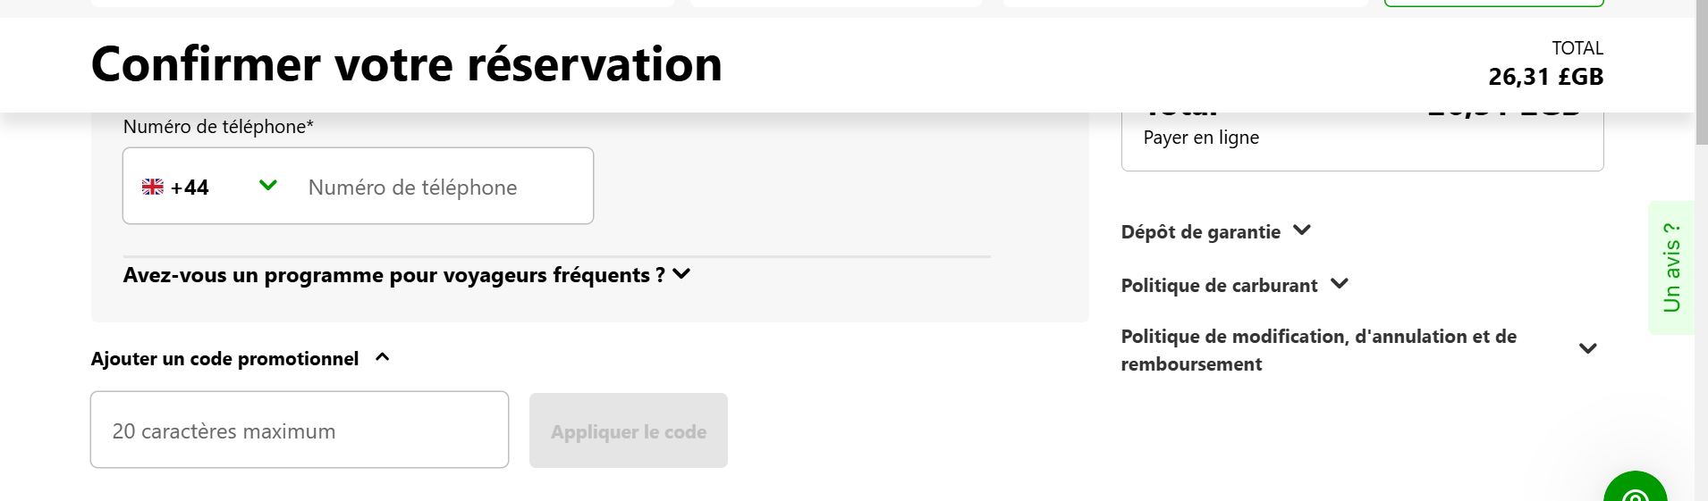Click the green round help chat icon

1636,489
